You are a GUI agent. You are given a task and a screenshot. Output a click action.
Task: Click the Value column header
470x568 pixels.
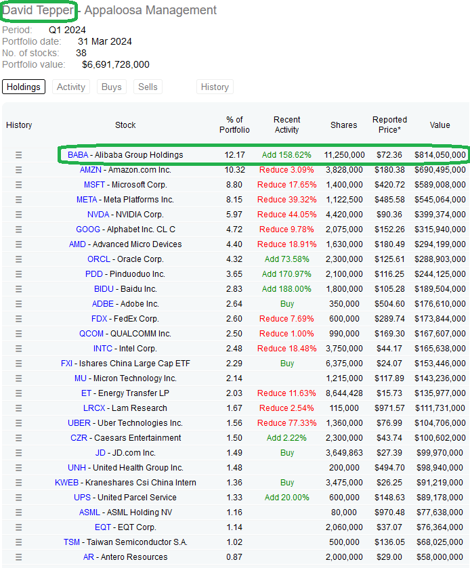[x=440, y=125]
